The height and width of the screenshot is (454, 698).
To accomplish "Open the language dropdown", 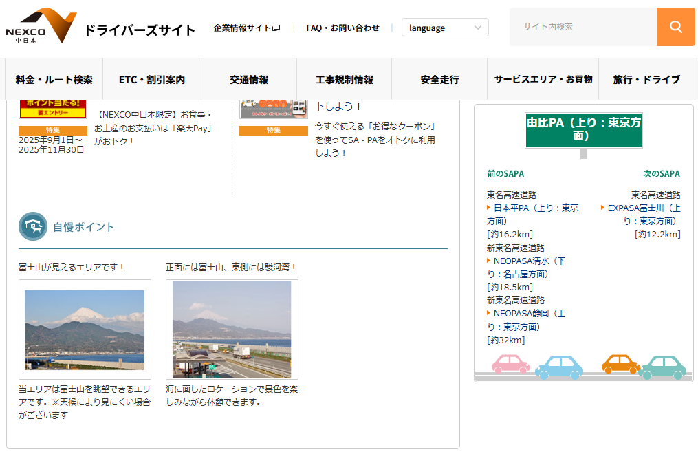I will tap(445, 28).
